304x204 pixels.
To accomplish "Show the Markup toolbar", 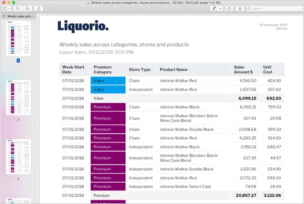I will point(239,9).
